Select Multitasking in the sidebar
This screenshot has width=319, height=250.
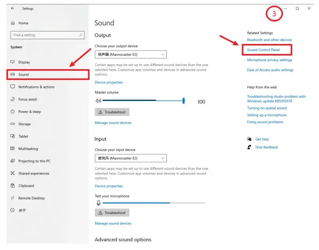(x=28, y=149)
